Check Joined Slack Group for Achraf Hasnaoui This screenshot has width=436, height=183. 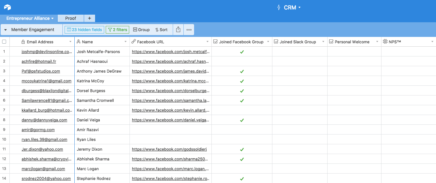click(x=300, y=62)
